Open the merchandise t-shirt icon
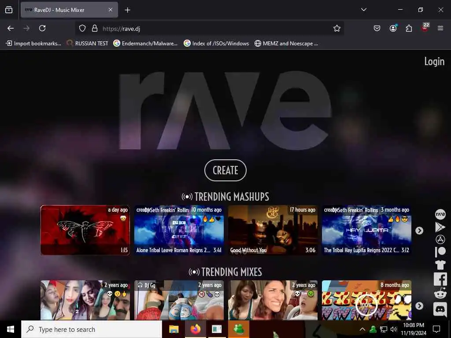The height and width of the screenshot is (338, 451). 440,265
